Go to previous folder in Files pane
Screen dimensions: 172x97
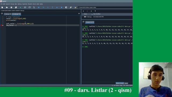(83, 11)
